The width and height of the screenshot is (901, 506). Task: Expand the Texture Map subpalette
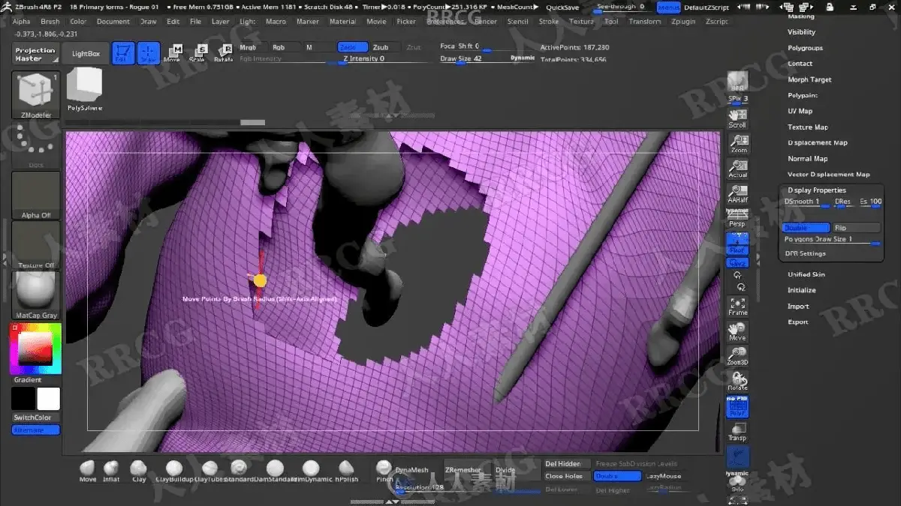[x=808, y=127]
